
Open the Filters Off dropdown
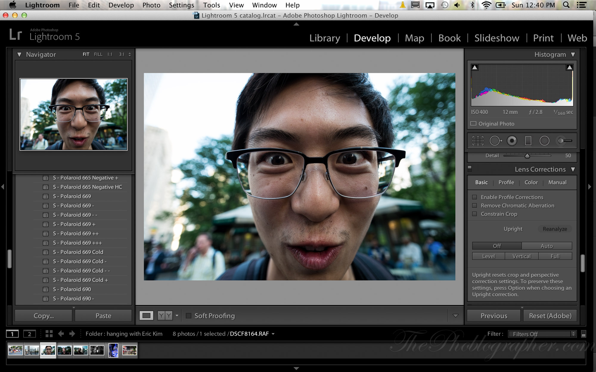(x=542, y=334)
